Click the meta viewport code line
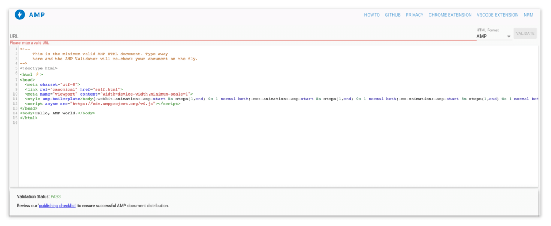 pyautogui.click(x=108, y=94)
